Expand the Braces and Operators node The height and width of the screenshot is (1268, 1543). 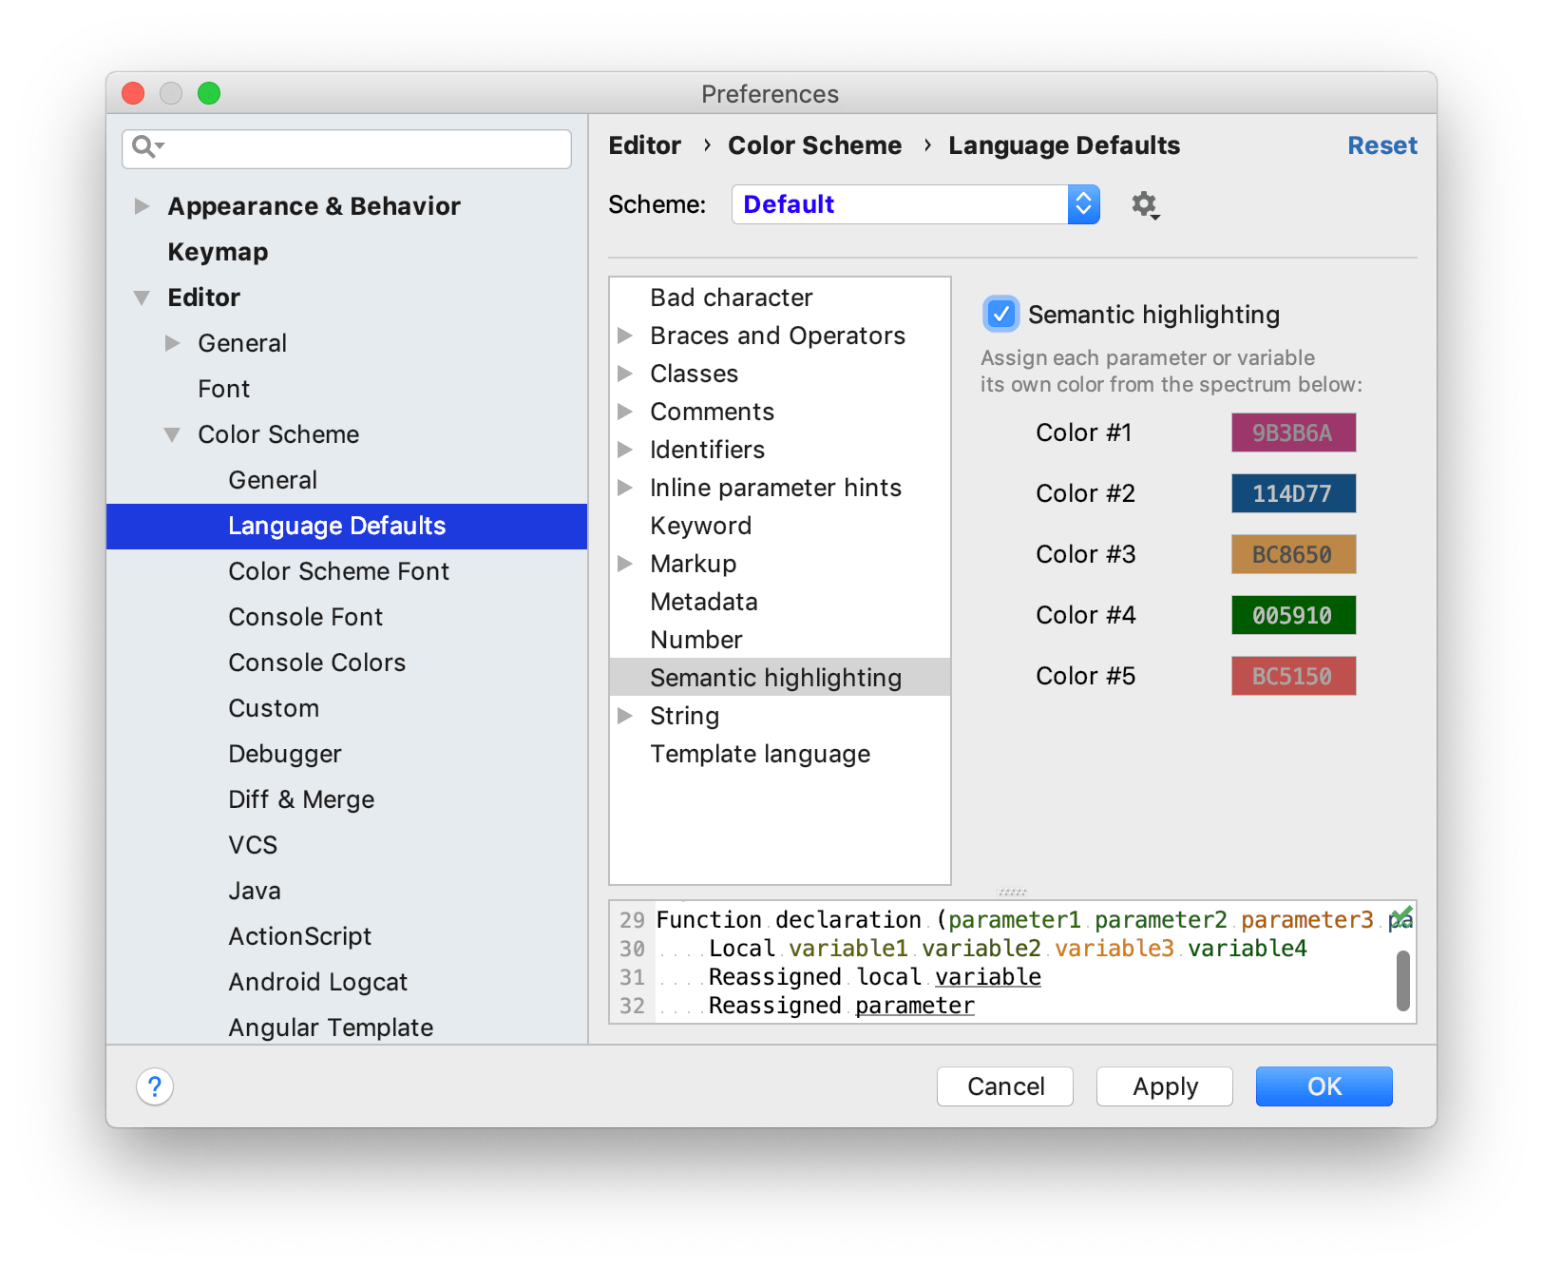626,335
